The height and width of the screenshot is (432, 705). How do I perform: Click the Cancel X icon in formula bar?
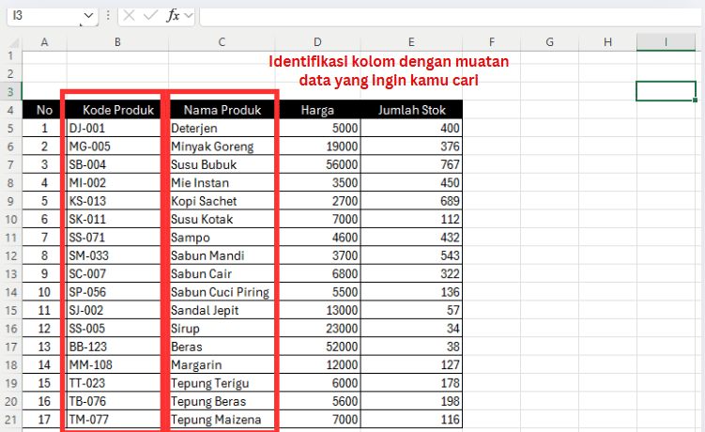(x=129, y=16)
